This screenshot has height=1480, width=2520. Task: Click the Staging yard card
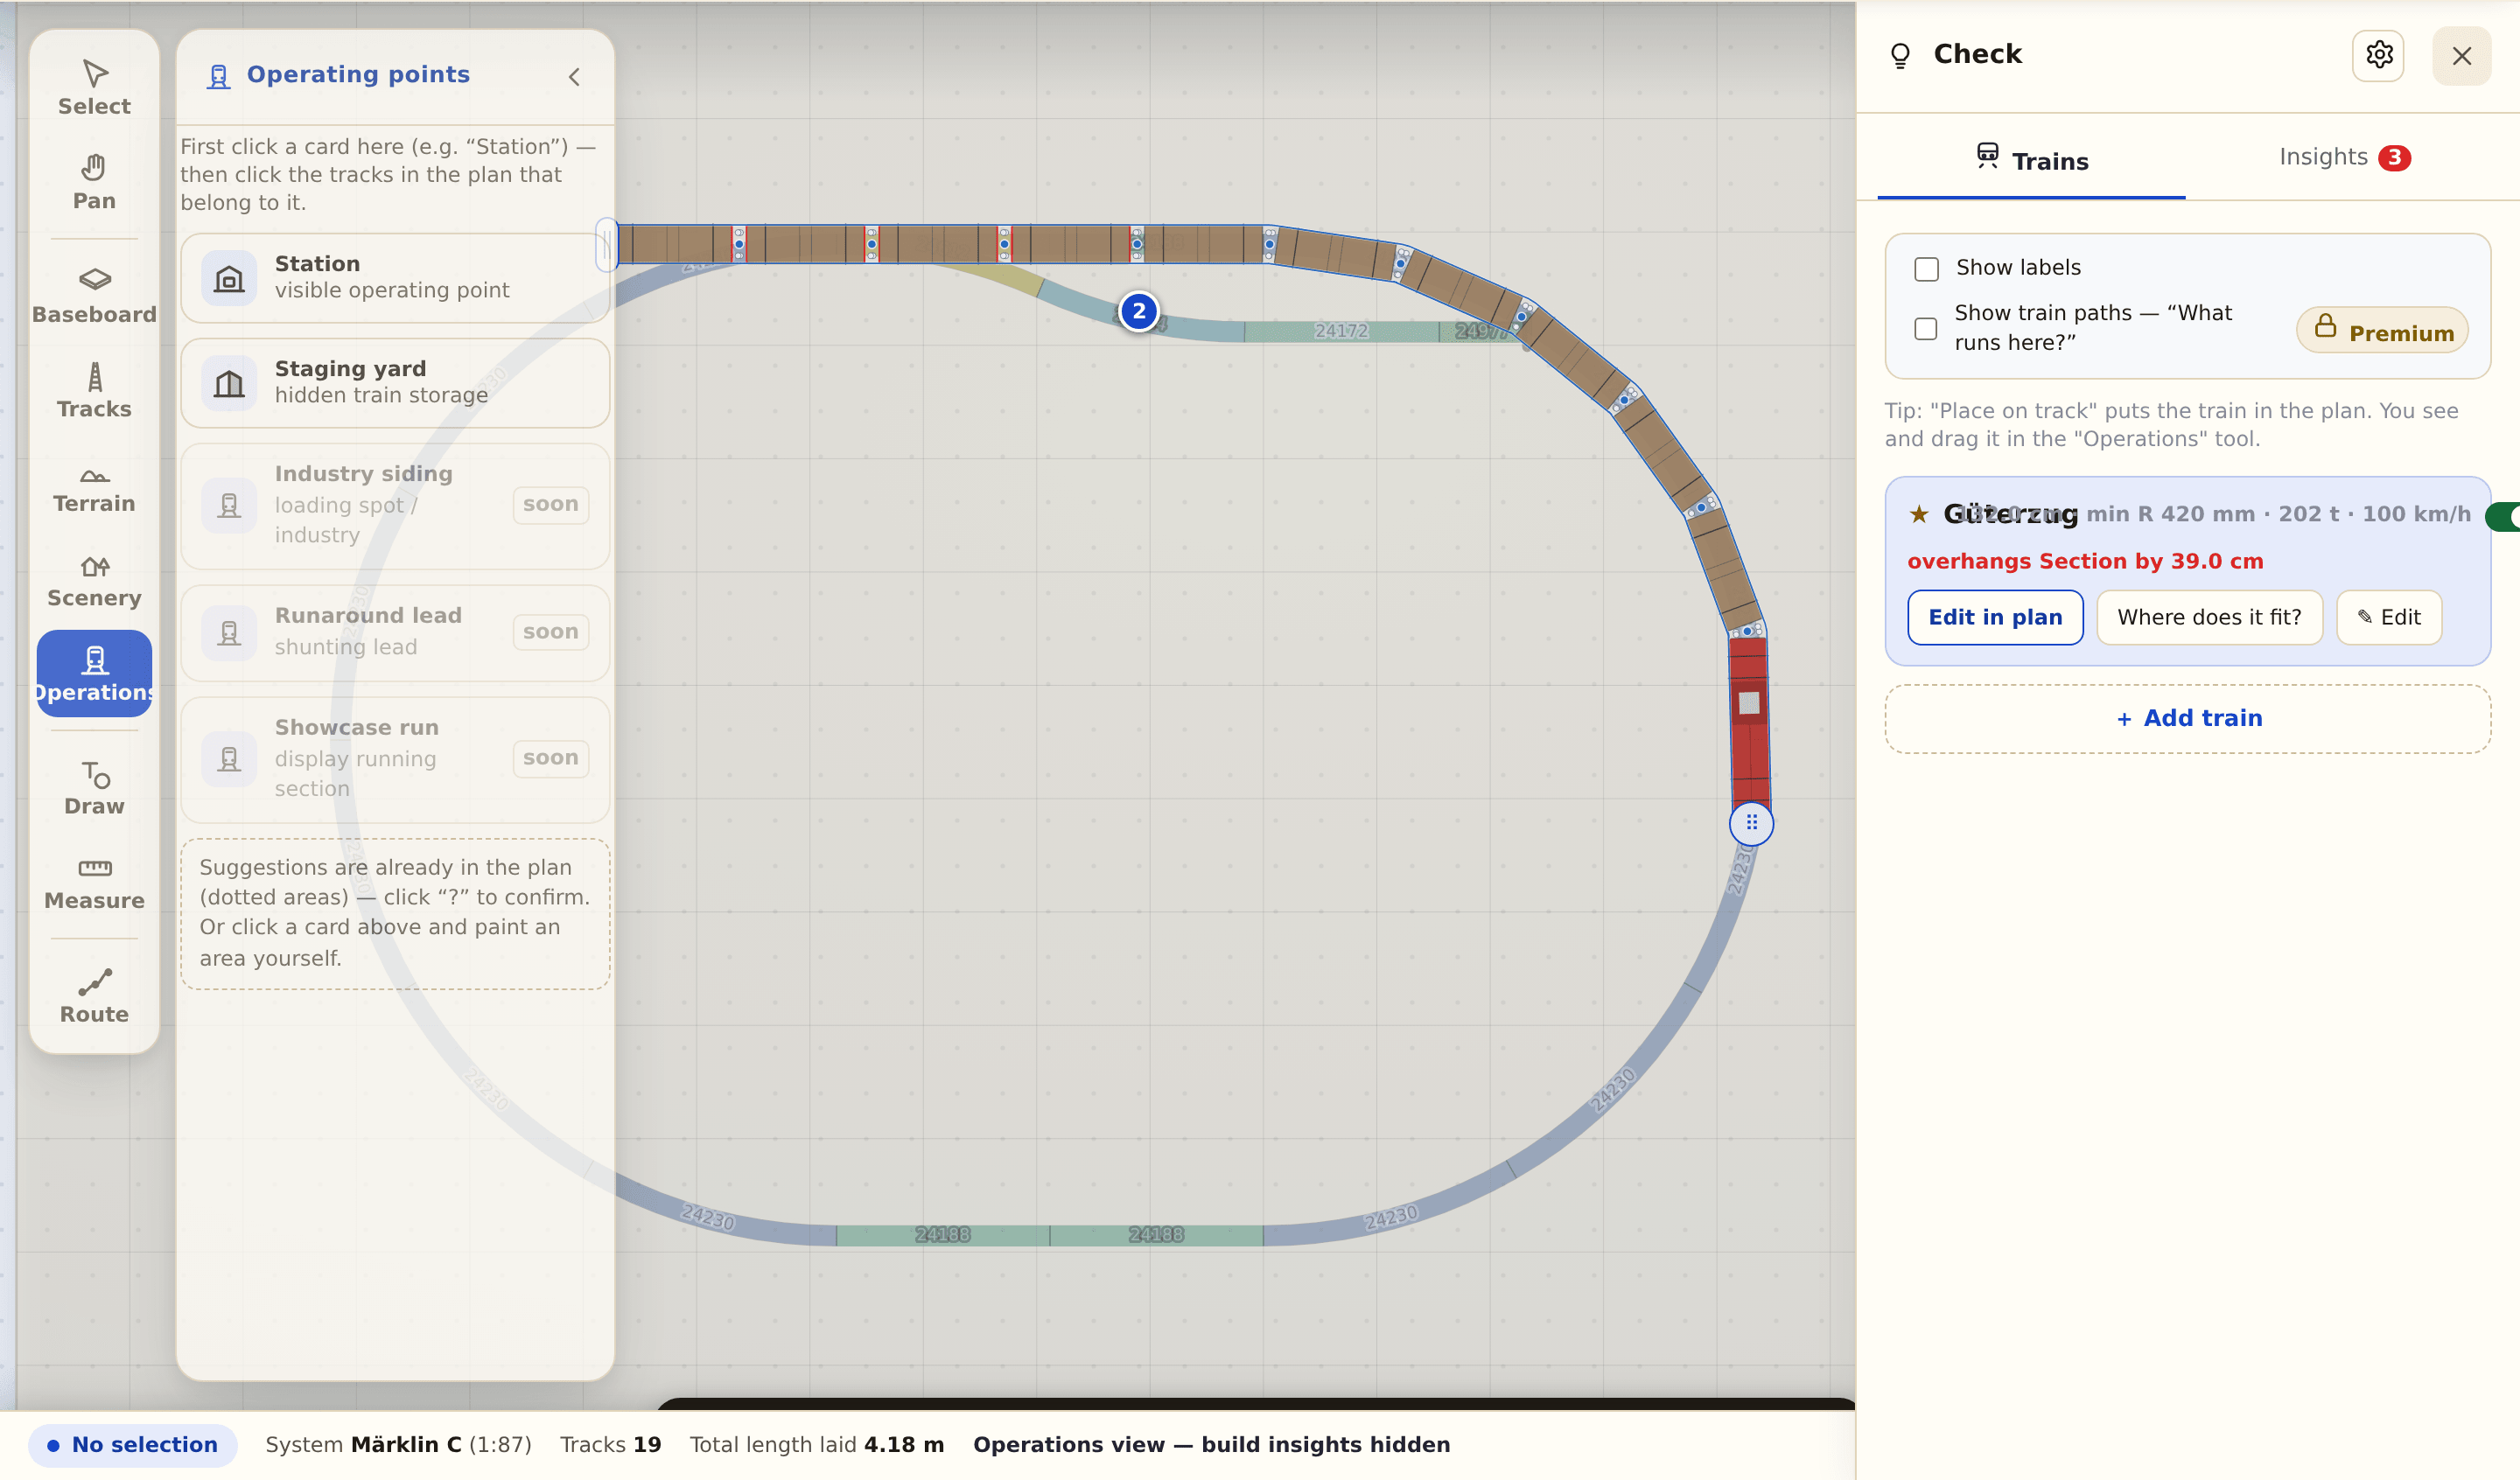[395, 382]
